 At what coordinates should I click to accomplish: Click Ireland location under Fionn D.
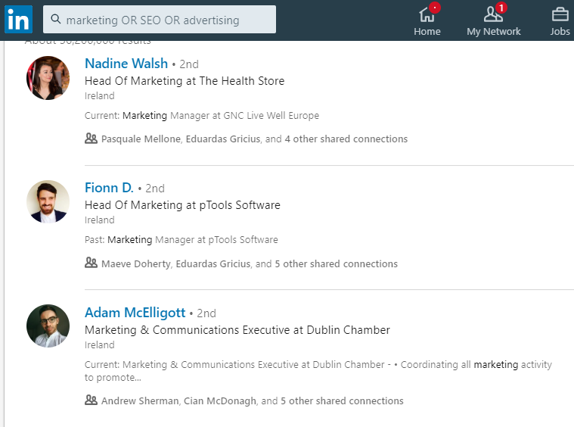(x=100, y=220)
